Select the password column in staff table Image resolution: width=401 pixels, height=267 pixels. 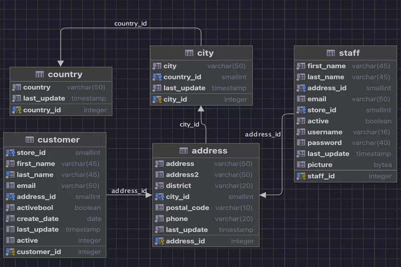[x=324, y=143]
